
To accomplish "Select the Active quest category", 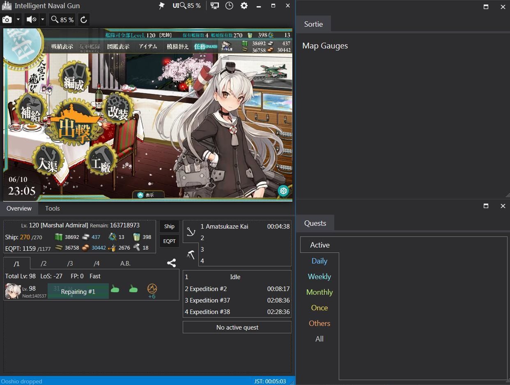I will click(319, 245).
